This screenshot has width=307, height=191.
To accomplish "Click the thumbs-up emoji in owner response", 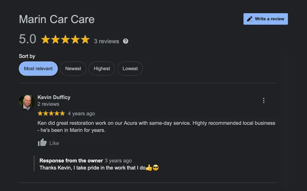I will point(149,168).
